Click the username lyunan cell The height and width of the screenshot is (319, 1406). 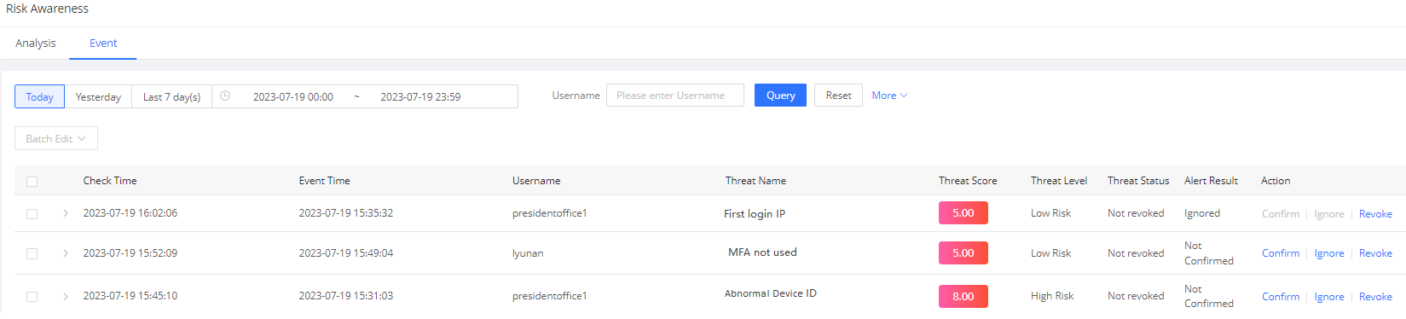pos(528,253)
